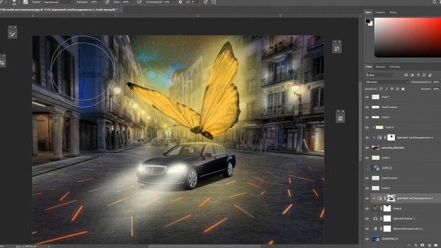Select the Слой 6 копия layer name
Screen dimensions: 441x248
[389, 107]
